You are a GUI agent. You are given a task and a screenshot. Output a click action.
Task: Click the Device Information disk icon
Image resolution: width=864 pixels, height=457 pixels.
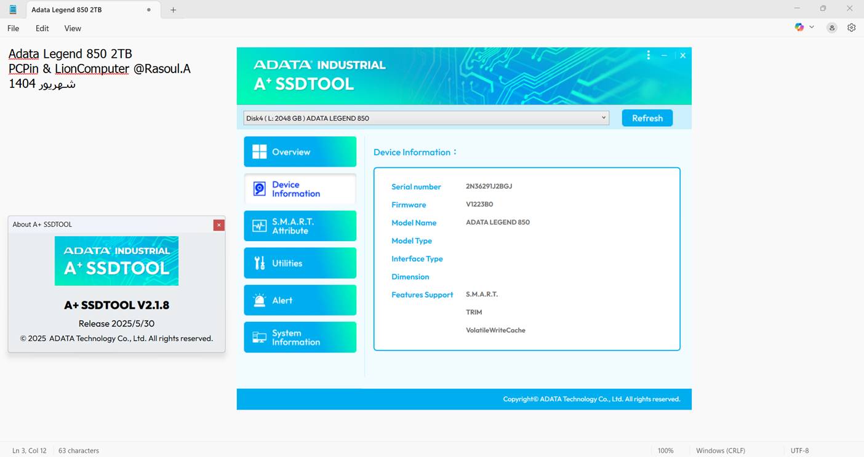(260, 189)
